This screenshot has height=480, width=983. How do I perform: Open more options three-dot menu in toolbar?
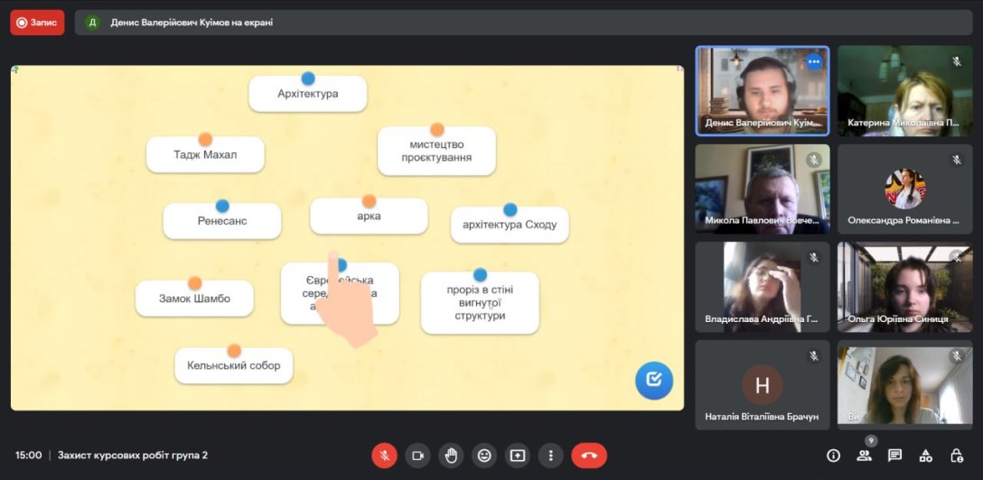click(x=550, y=456)
